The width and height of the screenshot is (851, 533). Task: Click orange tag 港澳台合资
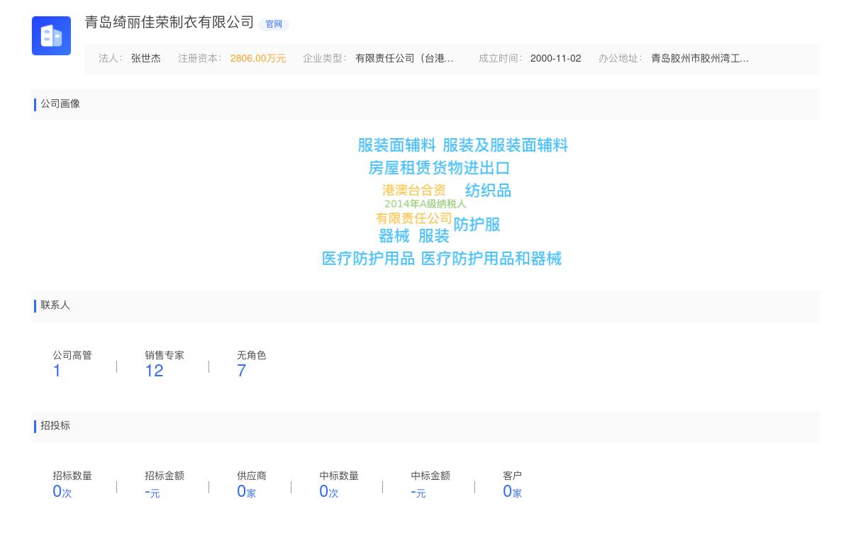414,190
